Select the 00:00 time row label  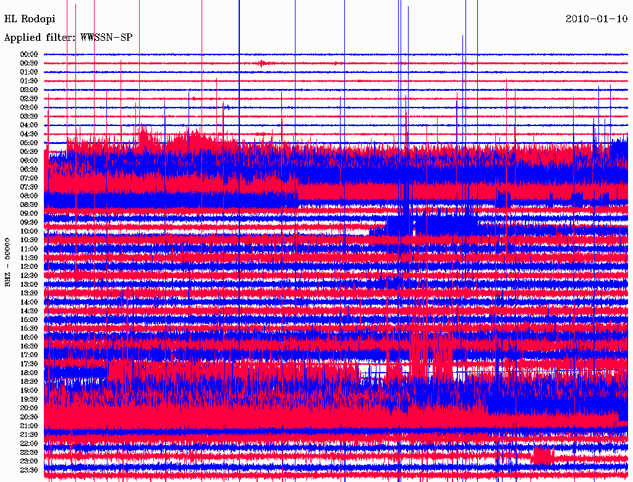pyautogui.click(x=29, y=54)
